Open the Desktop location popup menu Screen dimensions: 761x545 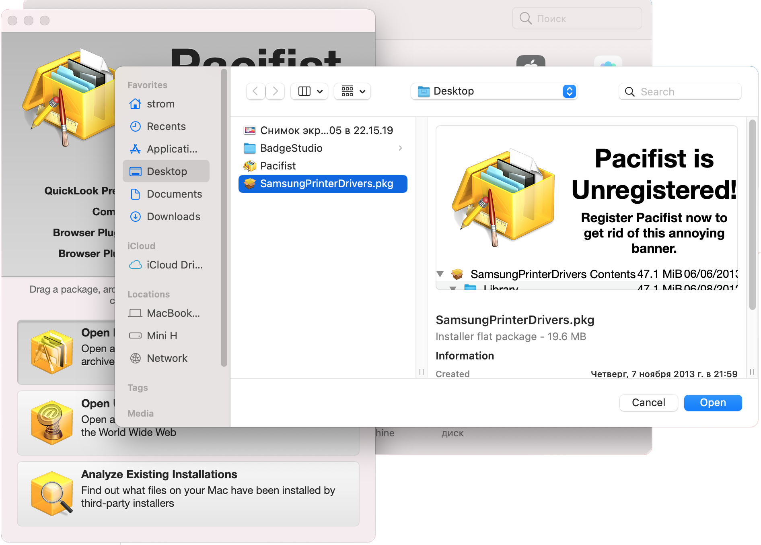coord(494,91)
